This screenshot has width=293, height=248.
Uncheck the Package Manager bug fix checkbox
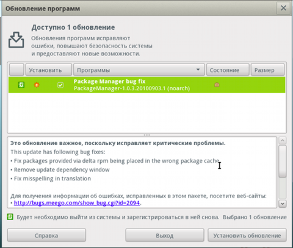[60, 85]
